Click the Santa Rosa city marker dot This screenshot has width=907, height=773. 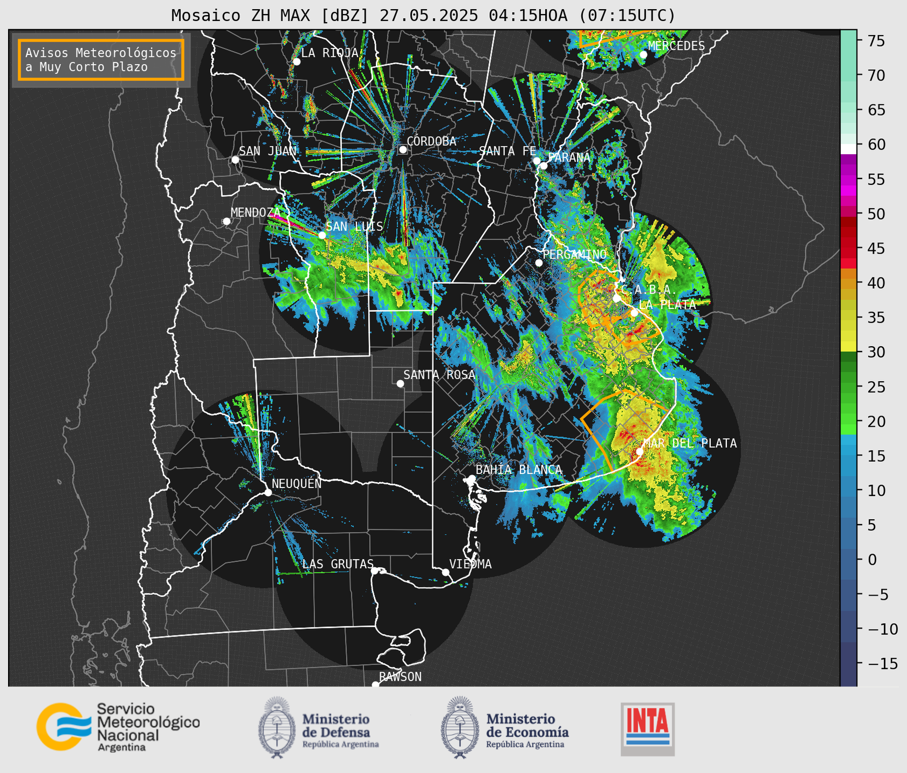tap(400, 384)
